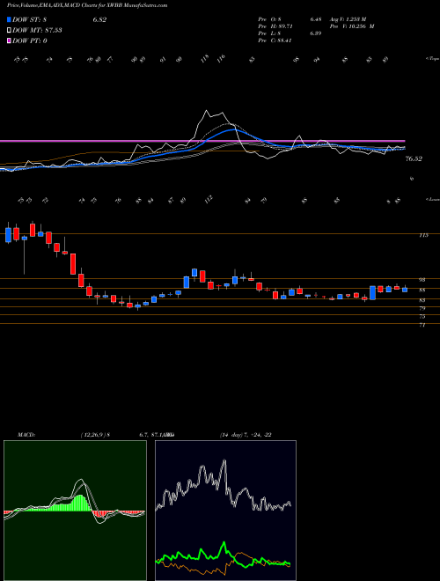
Task: Click the '<Lows' label at right edge
Action: click(432, 199)
